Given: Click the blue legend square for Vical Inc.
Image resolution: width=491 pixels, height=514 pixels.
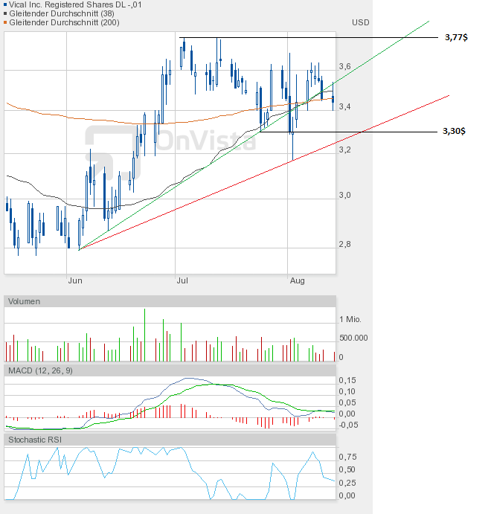Looking at the screenshot, I should [5, 4].
